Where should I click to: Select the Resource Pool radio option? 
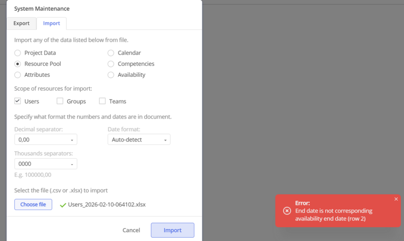pos(17,64)
